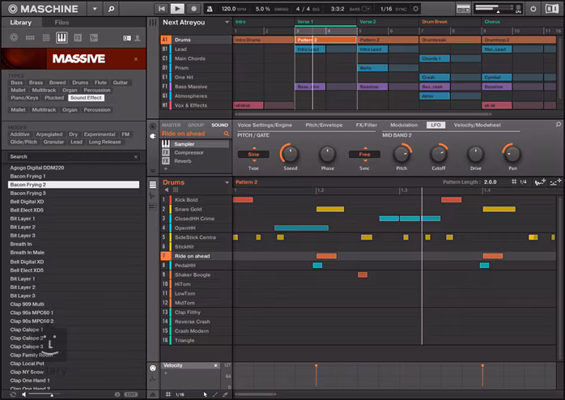Select the Groups browser icon
The image size is (565, 400).
tap(30, 37)
